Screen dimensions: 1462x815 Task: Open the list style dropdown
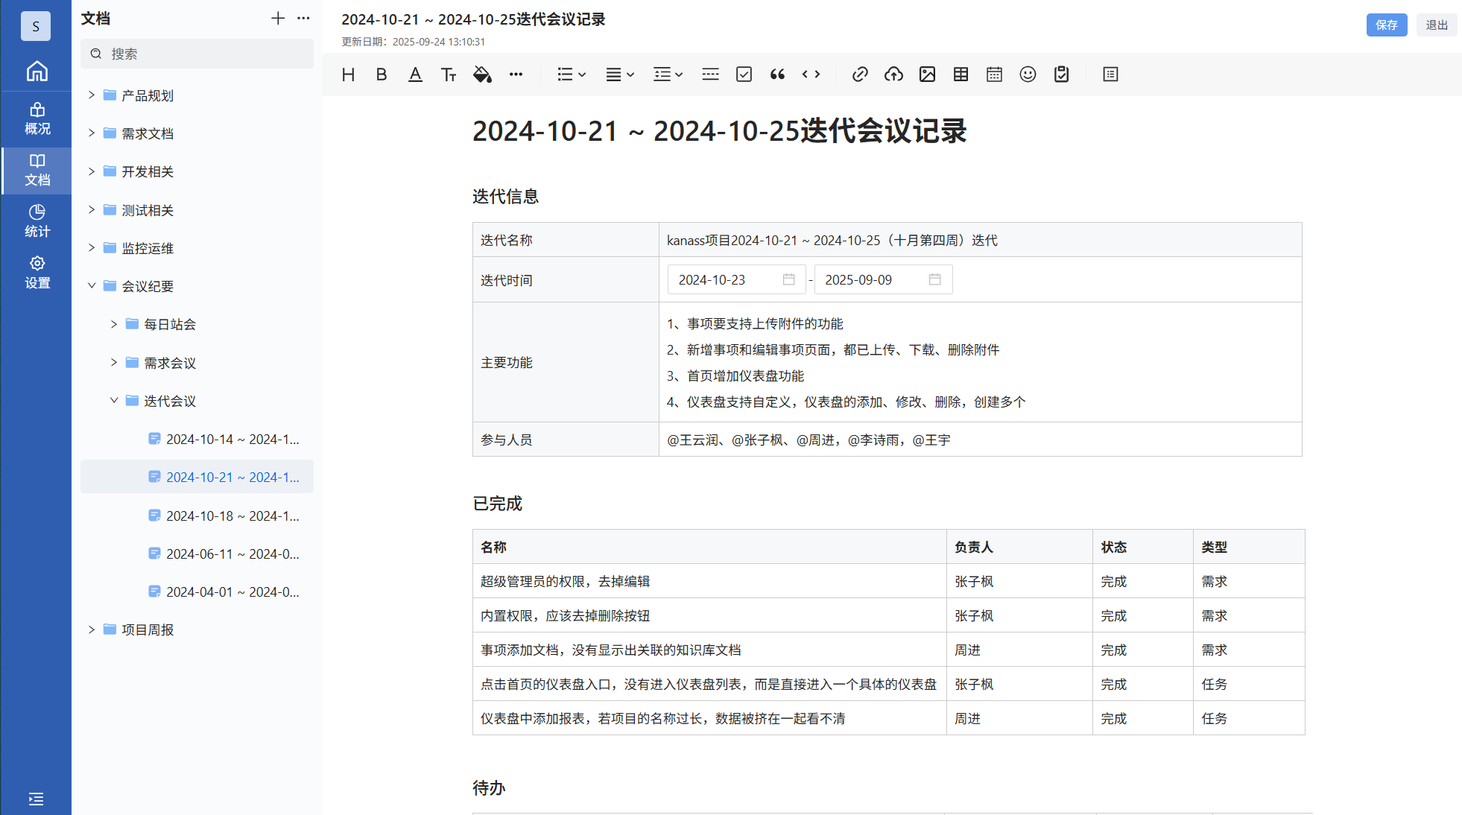(571, 74)
